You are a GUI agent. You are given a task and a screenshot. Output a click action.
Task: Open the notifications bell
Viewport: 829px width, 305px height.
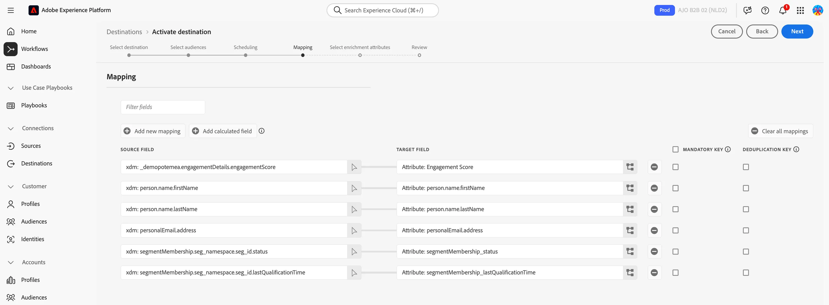pyautogui.click(x=783, y=10)
